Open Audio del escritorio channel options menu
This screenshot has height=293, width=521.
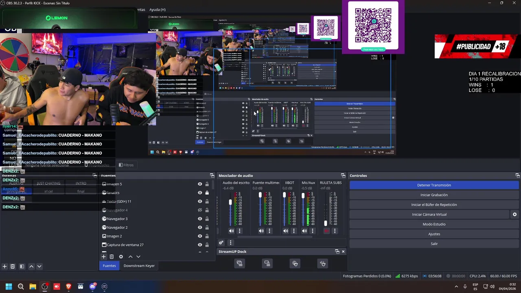[x=239, y=231]
